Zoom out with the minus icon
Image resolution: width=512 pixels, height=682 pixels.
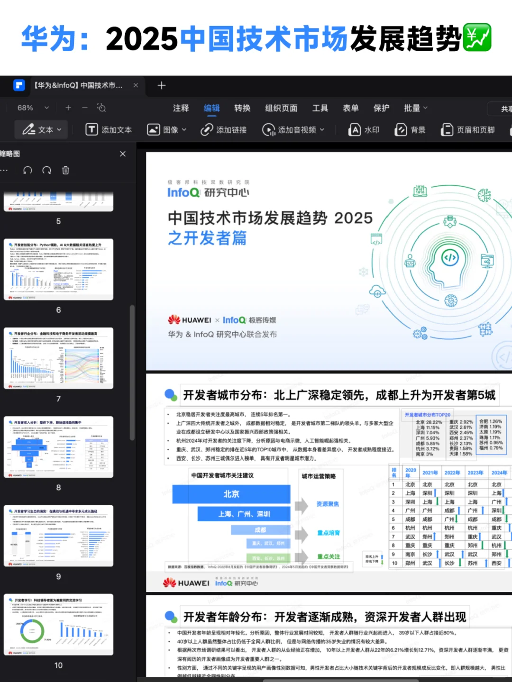coord(85,108)
